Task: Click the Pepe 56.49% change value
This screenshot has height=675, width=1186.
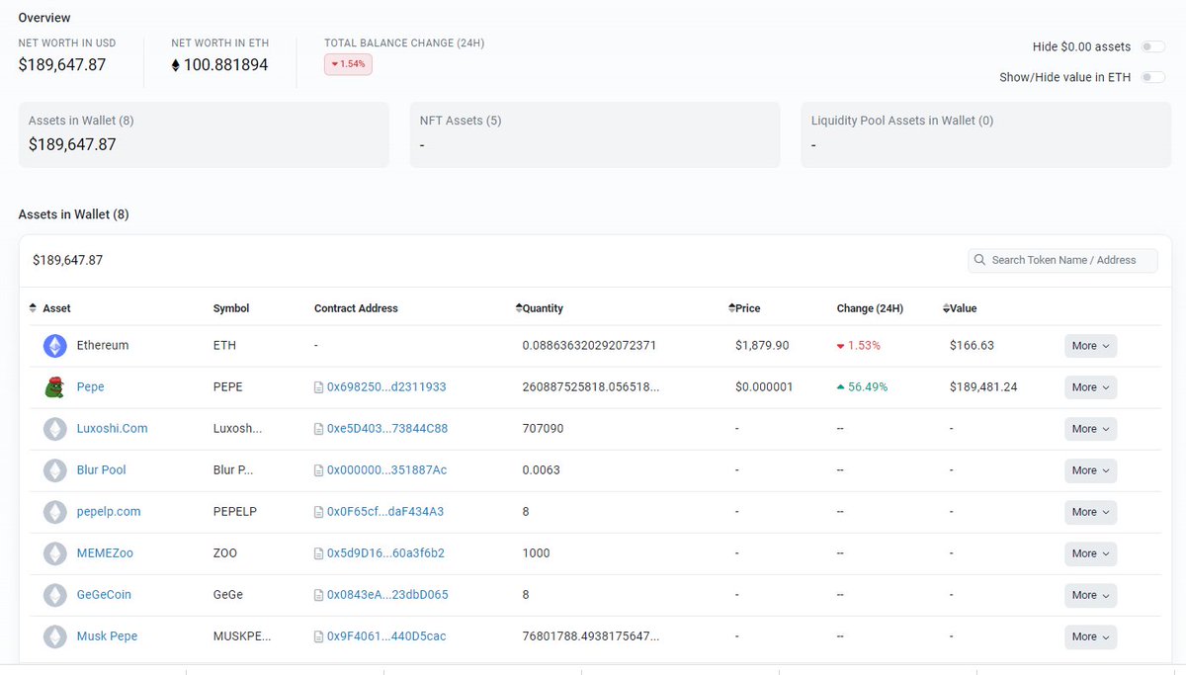Action: 862,387
